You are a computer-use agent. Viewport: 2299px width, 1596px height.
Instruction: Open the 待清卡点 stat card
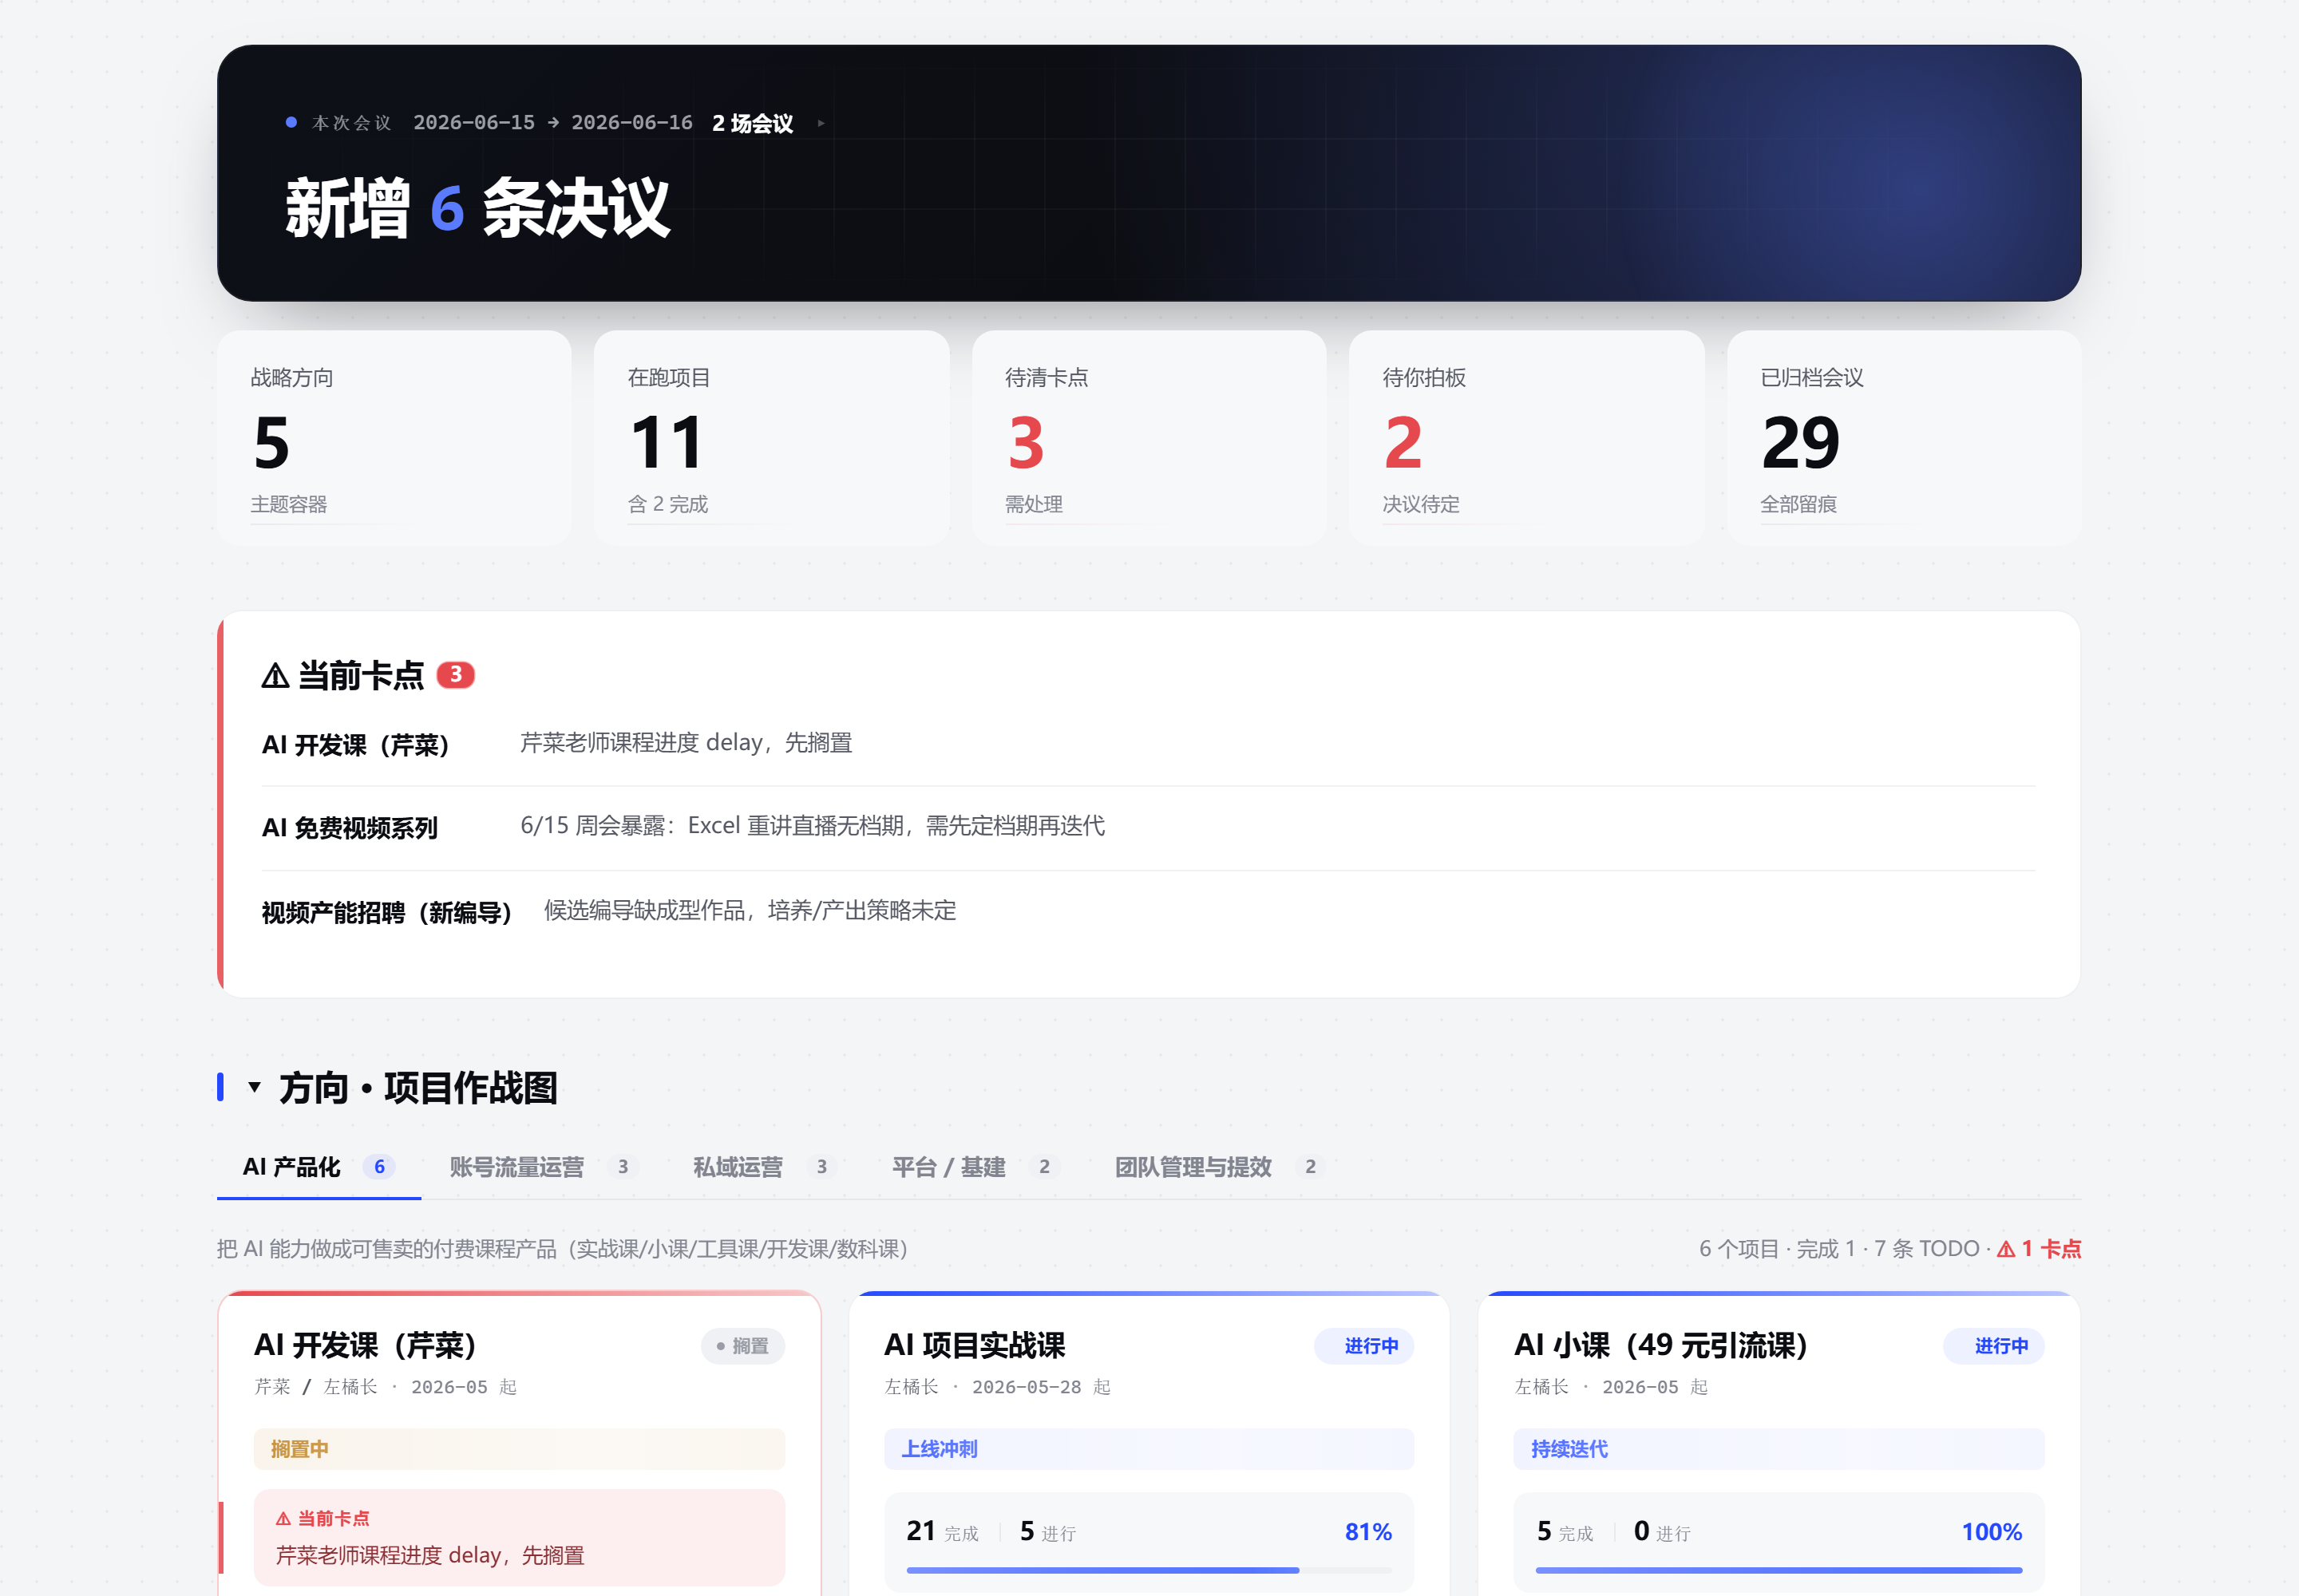coord(1149,438)
